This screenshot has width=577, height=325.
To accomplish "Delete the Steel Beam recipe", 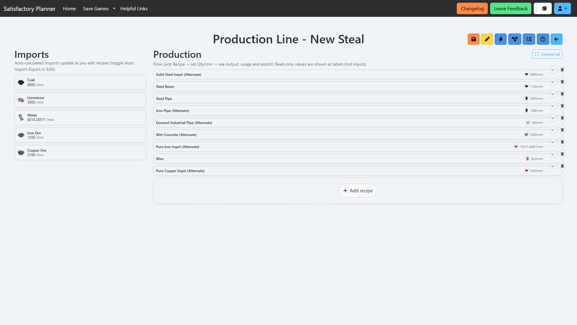I will (x=563, y=82).
